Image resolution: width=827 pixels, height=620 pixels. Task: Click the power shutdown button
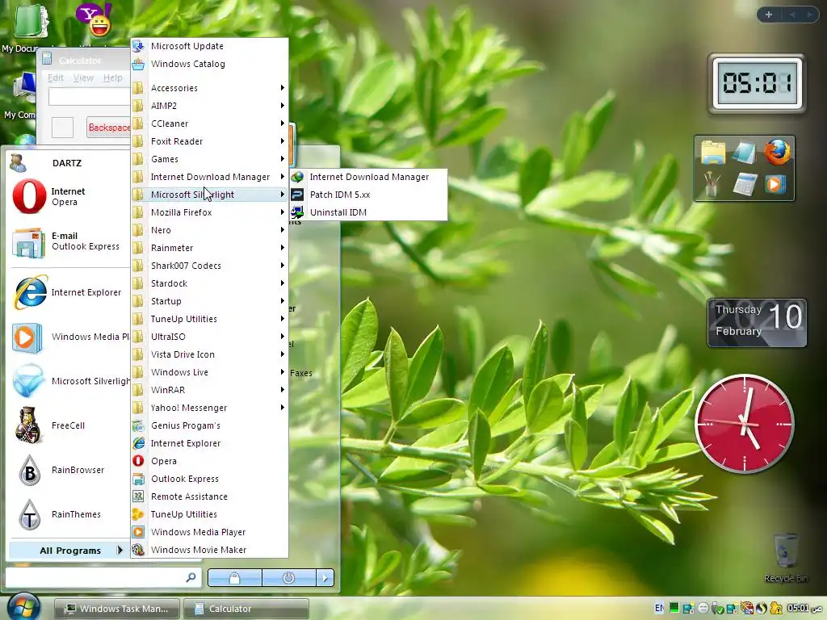(x=288, y=578)
